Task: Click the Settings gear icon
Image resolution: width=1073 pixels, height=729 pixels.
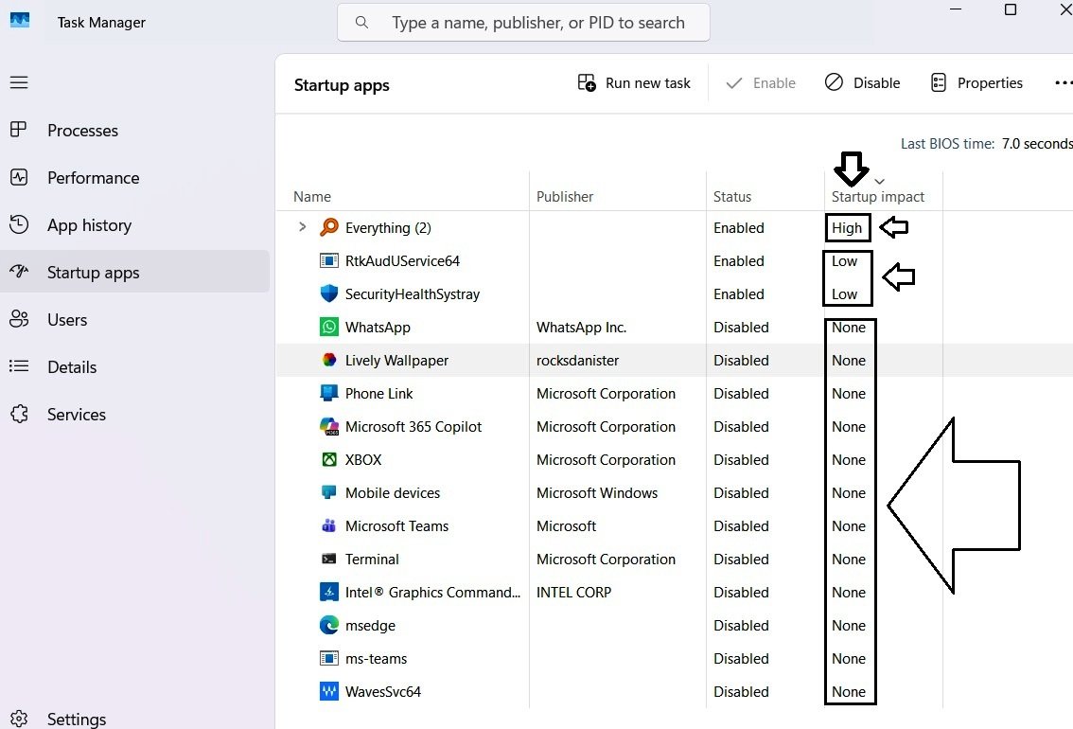Action: pos(19,719)
